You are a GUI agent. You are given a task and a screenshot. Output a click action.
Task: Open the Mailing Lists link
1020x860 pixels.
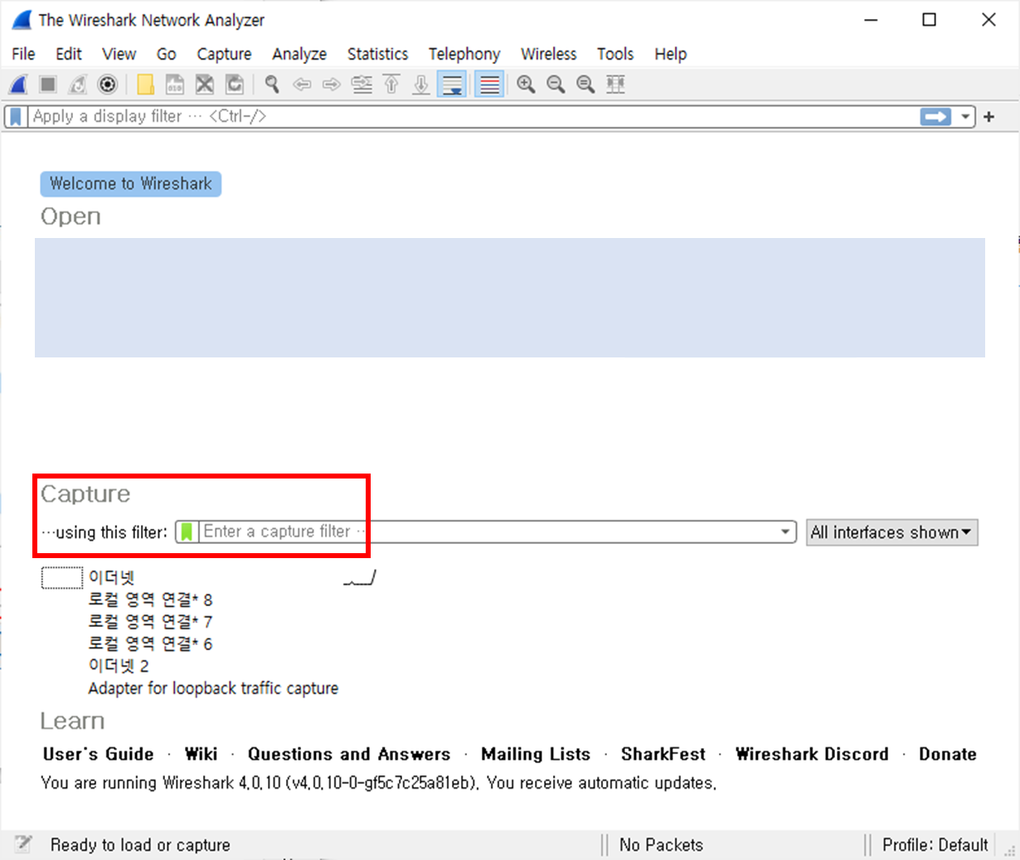[x=536, y=754]
